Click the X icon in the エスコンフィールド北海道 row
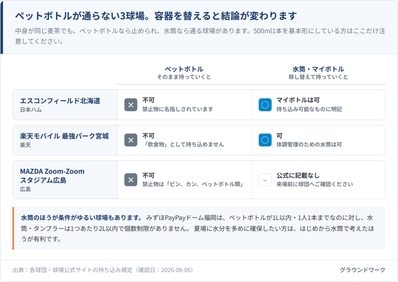This screenshot has height=282, width=398. click(131, 105)
